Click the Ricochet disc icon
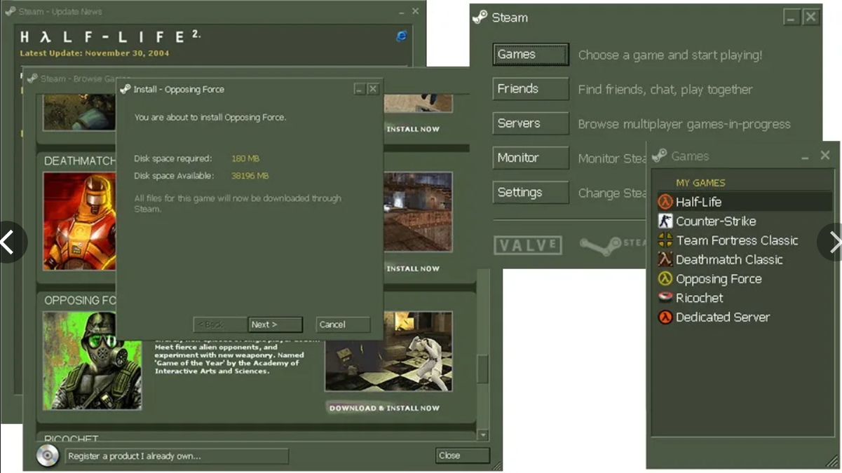 click(665, 298)
